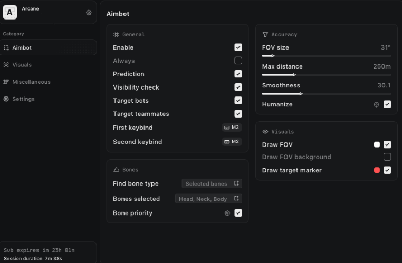Open the Bones selected dropdown
Viewport: 402px width, 263px height.
[x=208, y=199]
